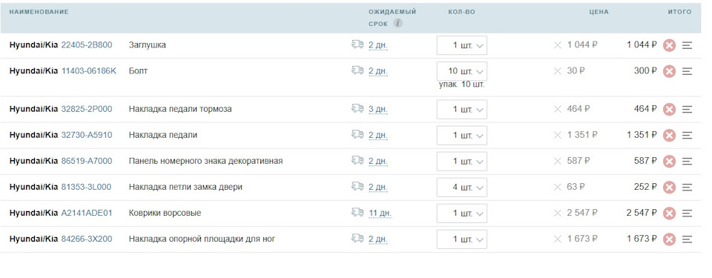712x278 pixels.
Task: Open part number link 22405-2B800
Action: click(x=87, y=45)
